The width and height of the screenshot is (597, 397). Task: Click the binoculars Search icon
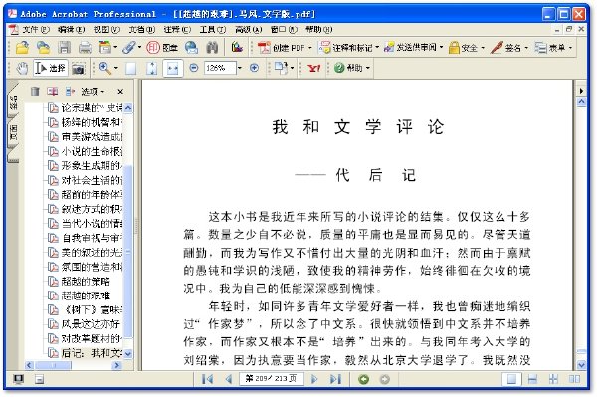point(212,47)
